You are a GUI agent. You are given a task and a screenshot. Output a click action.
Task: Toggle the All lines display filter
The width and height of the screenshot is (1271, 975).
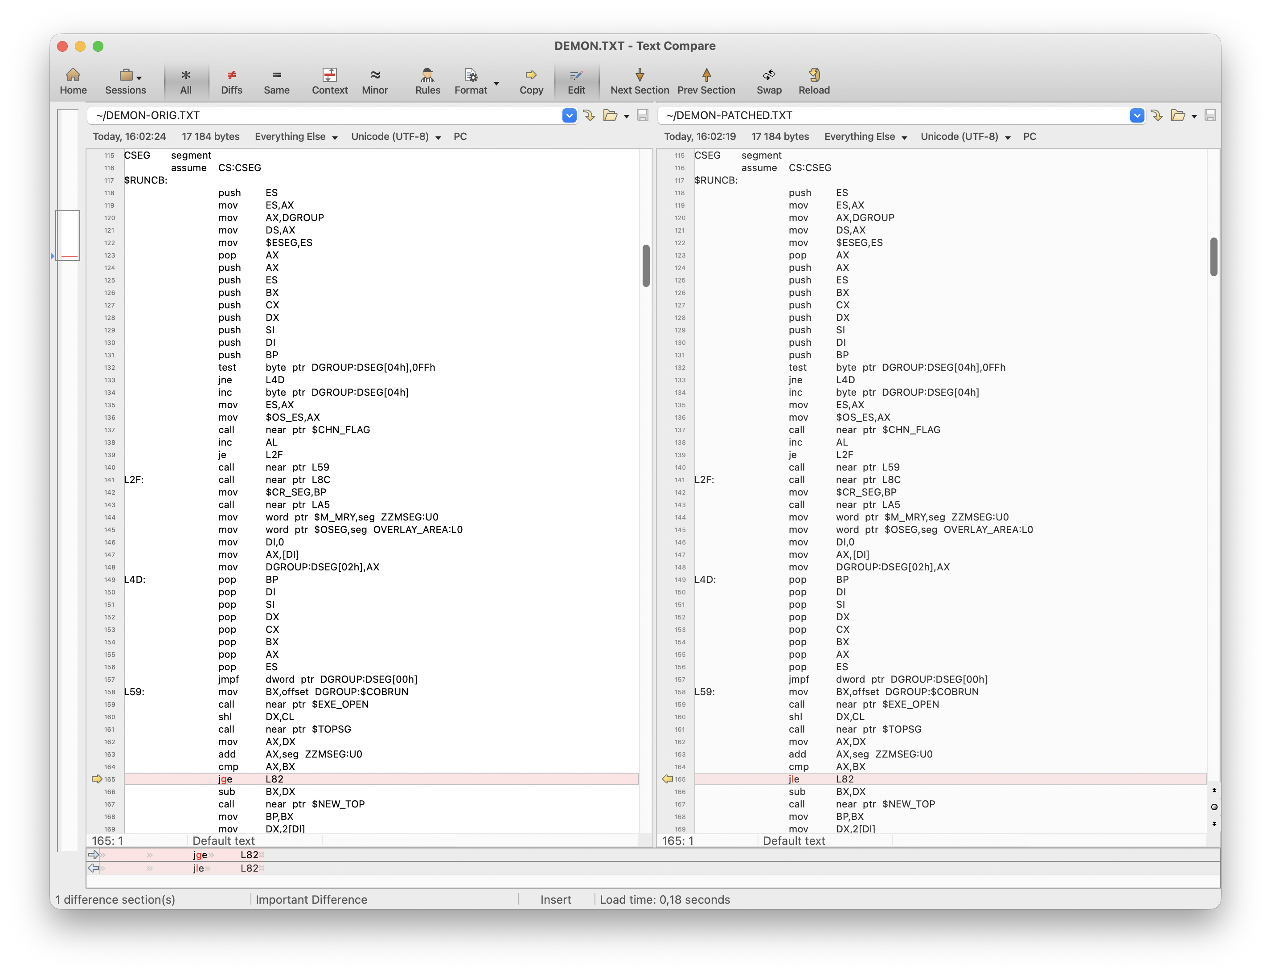tap(186, 81)
